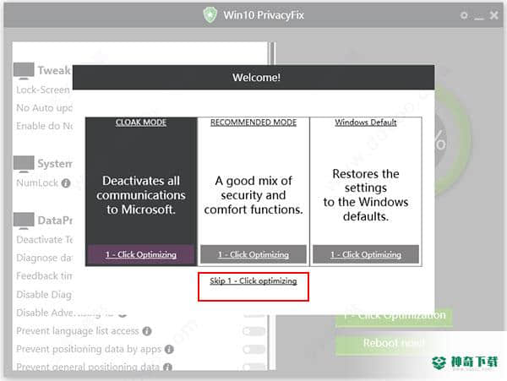This screenshot has height=381, width=507.
Task: Start 1-Click Optimizing for Windows Default
Action: (x=366, y=254)
